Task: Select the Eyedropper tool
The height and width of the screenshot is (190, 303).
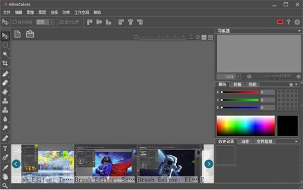Action: pyautogui.click(x=5, y=167)
